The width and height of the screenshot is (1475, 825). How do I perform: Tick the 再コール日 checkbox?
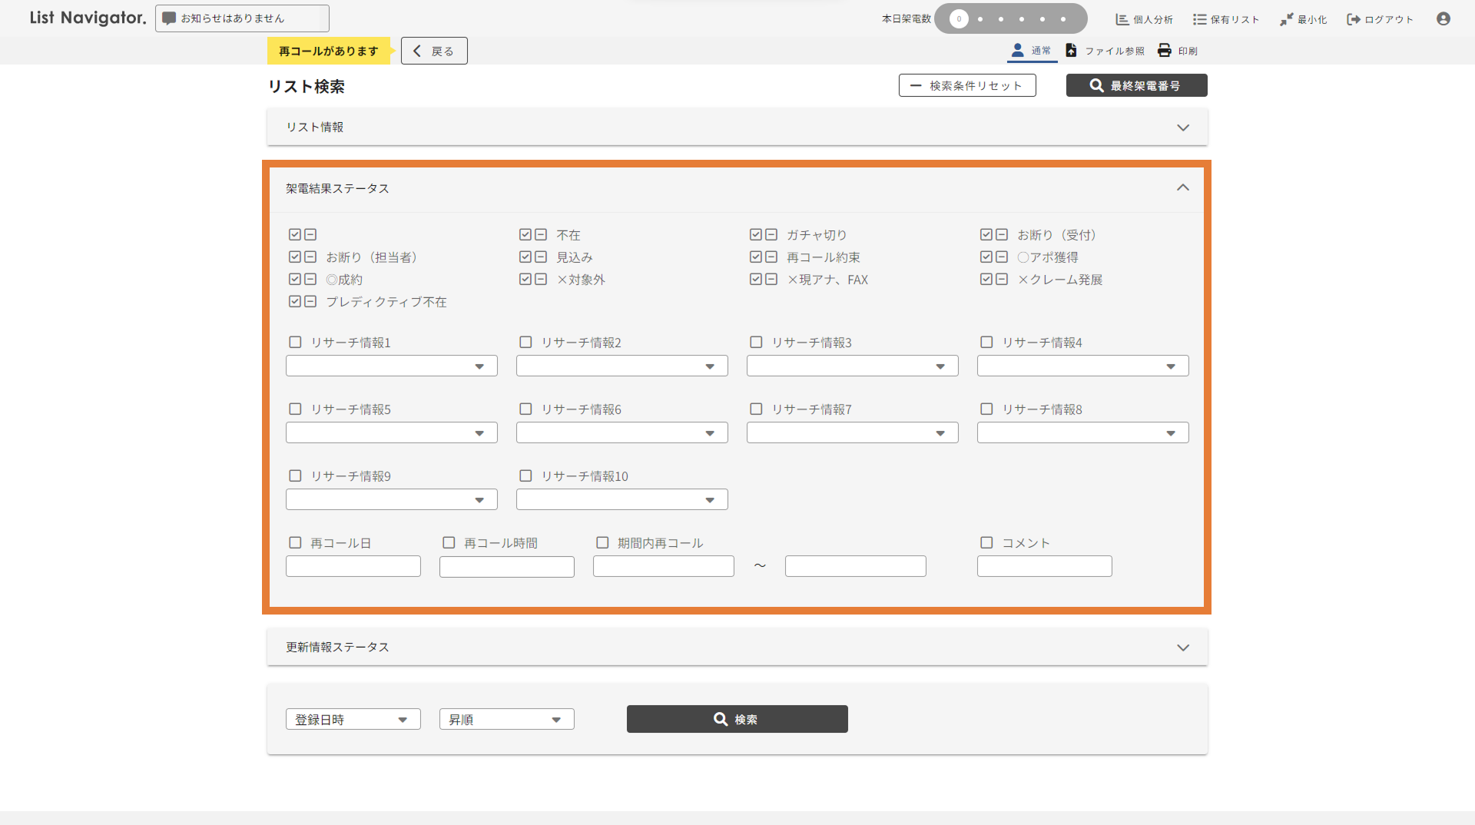click(x=295, y=543)
